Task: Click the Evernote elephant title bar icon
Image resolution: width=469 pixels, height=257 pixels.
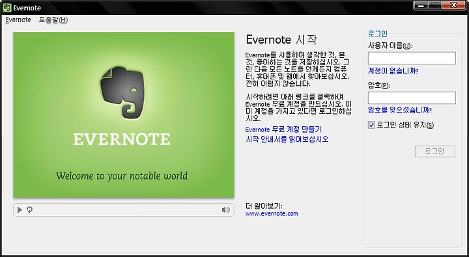Action: pyautogui.click(x=7, y=8)
